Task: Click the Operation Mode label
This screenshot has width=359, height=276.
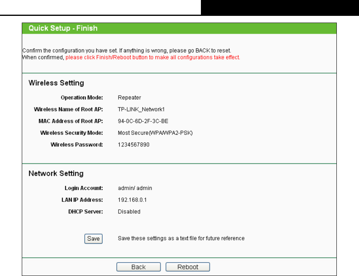Action: [x=82, y=98]
